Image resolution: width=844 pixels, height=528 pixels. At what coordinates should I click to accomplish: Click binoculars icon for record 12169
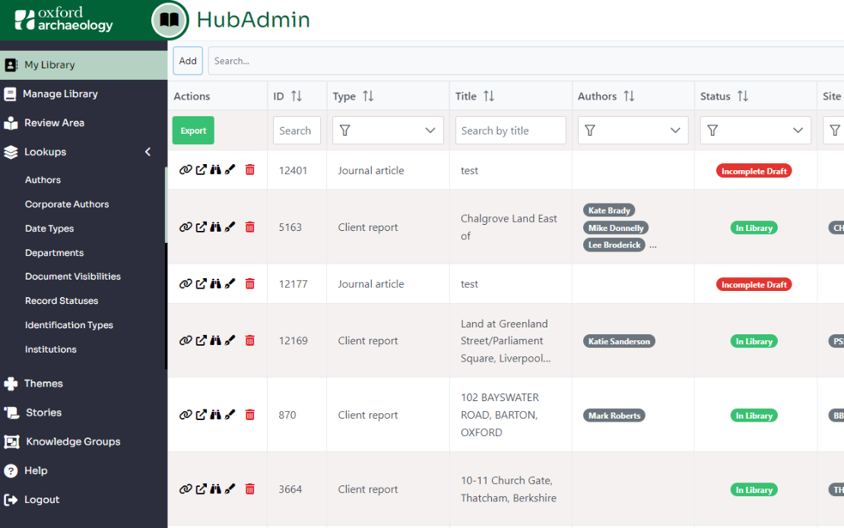215,340
